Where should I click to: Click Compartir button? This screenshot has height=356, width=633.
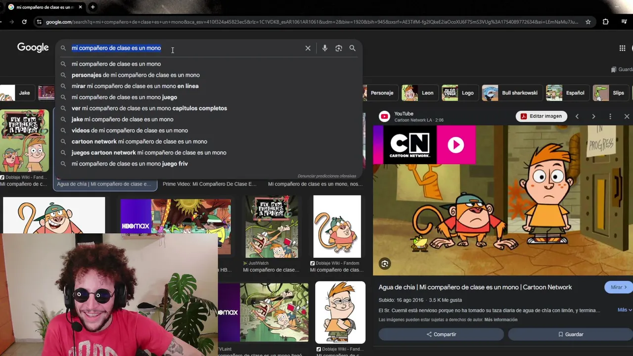point(441,334)
